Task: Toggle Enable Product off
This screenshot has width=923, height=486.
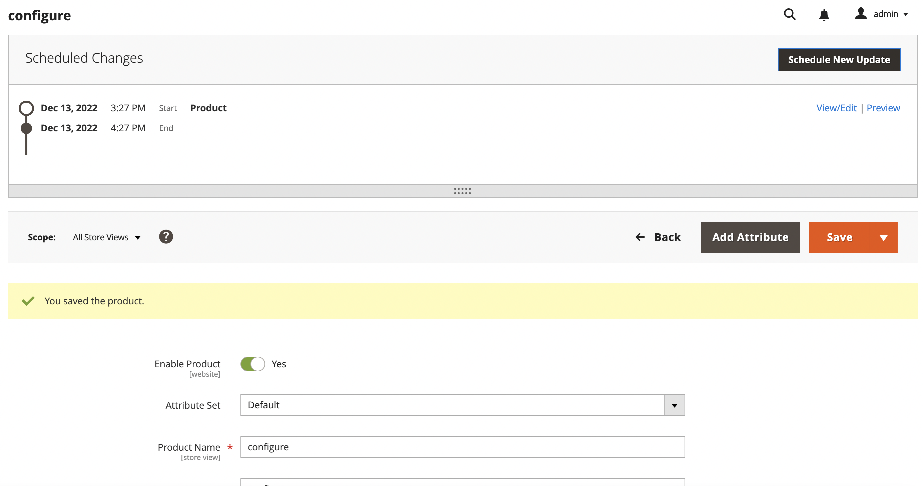Action: pyautogui.click(x=253, y=364)
